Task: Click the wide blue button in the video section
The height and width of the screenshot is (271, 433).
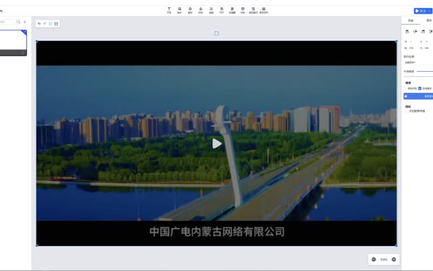Action: pos(418,96)
